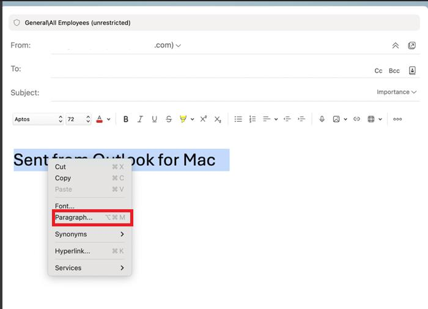The image size is (428, 309).
Task: Toggle bold formatting
Action: click(125, 119)
